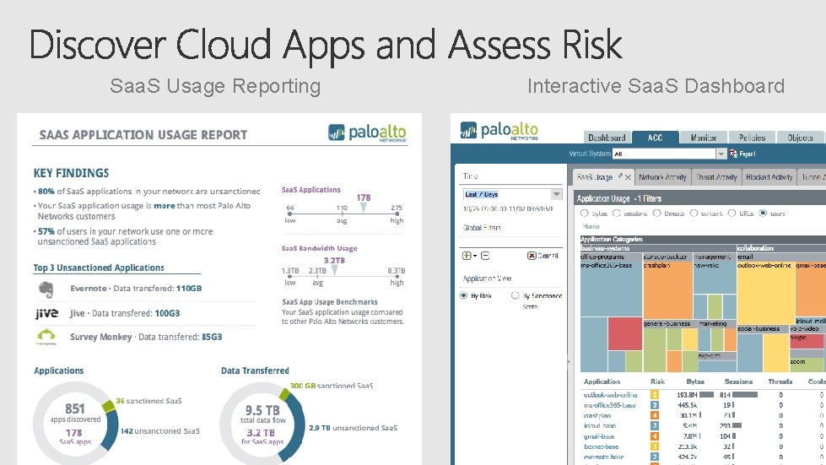Choose By Risk application view
This screenshot has height=465, width=826.
(463, 295)
